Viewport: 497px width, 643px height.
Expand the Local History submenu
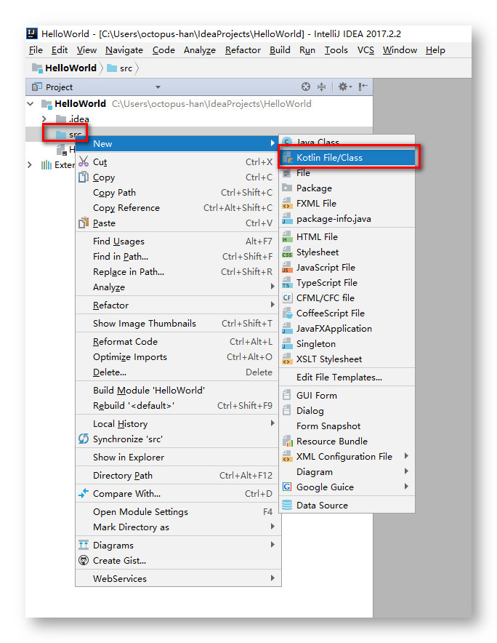tap(273, 423)
